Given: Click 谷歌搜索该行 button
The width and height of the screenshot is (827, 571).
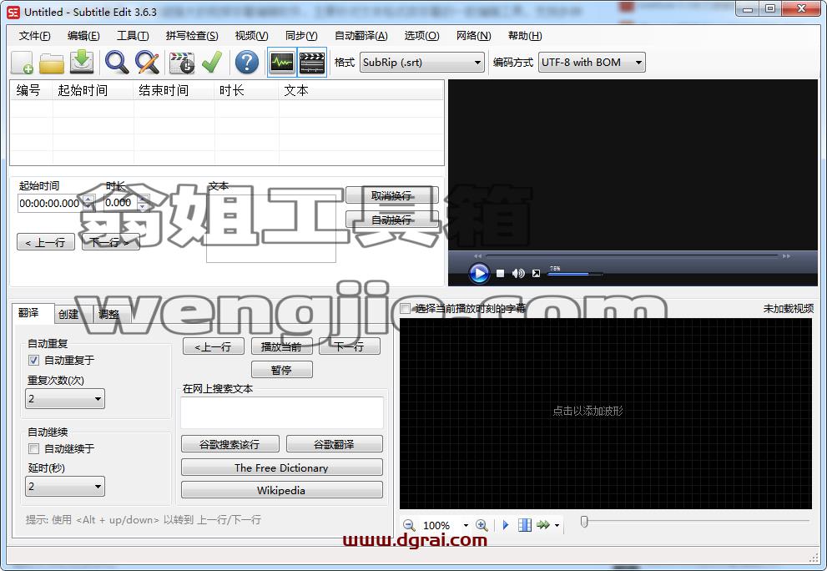Looking at the screenshot, I should (x=230, y=444).
